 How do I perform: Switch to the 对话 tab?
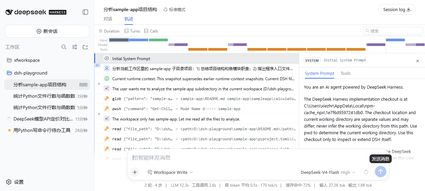(108, 19)
